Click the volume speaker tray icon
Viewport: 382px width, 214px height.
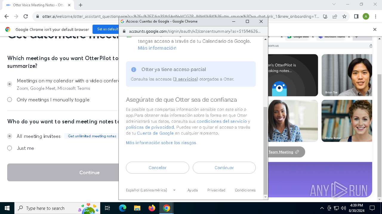pyautogui.click(x=344, y=208)
